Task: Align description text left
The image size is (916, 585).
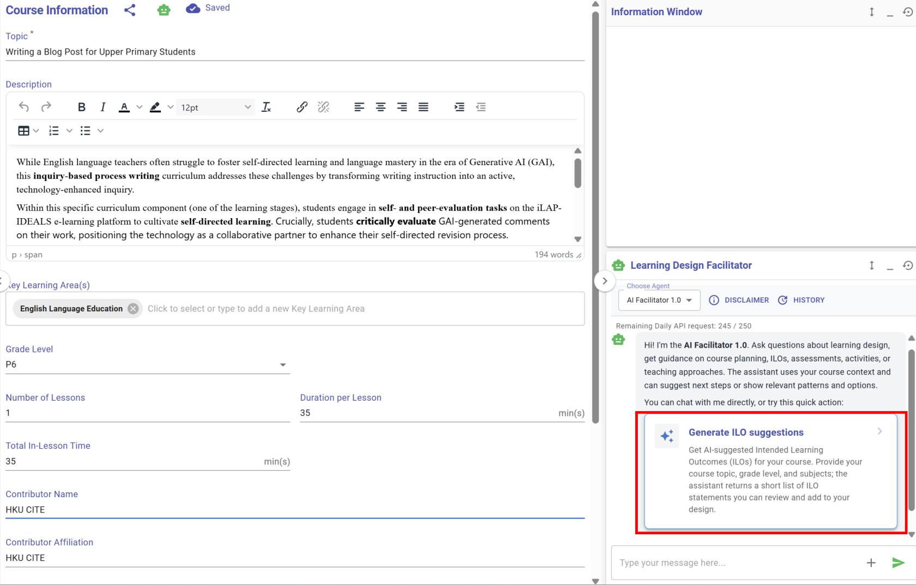Action: point(359,107)
